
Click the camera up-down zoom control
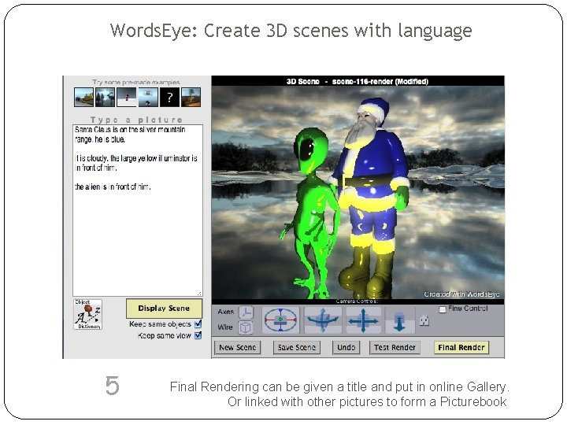(399, 320)
